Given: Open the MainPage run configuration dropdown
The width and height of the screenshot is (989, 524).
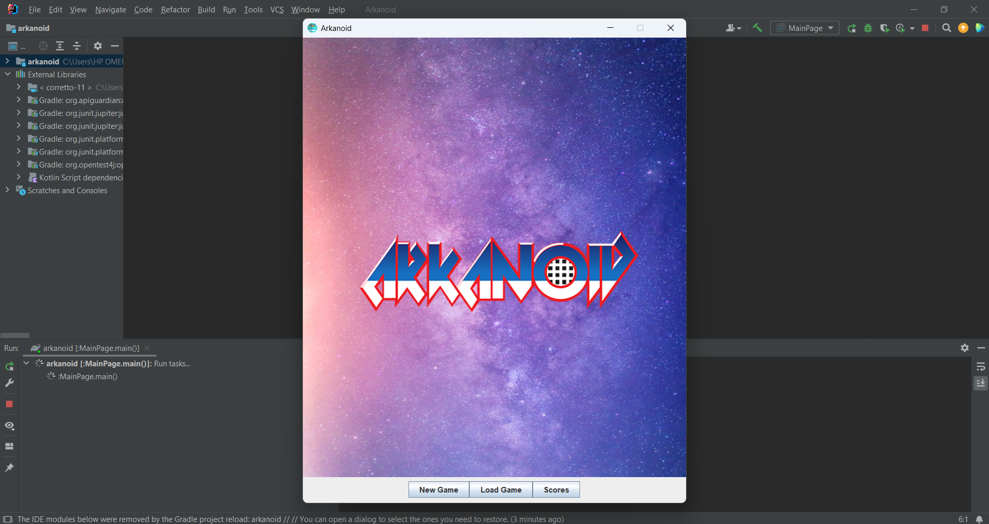Looking at the screenshot, I should (805, 28).
